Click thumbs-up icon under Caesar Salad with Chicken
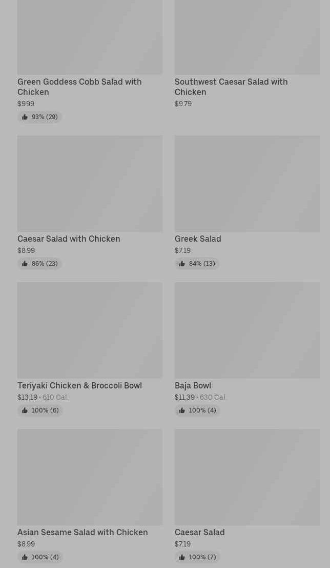This screenshot has height=568, width=330. tap(25, 264)
